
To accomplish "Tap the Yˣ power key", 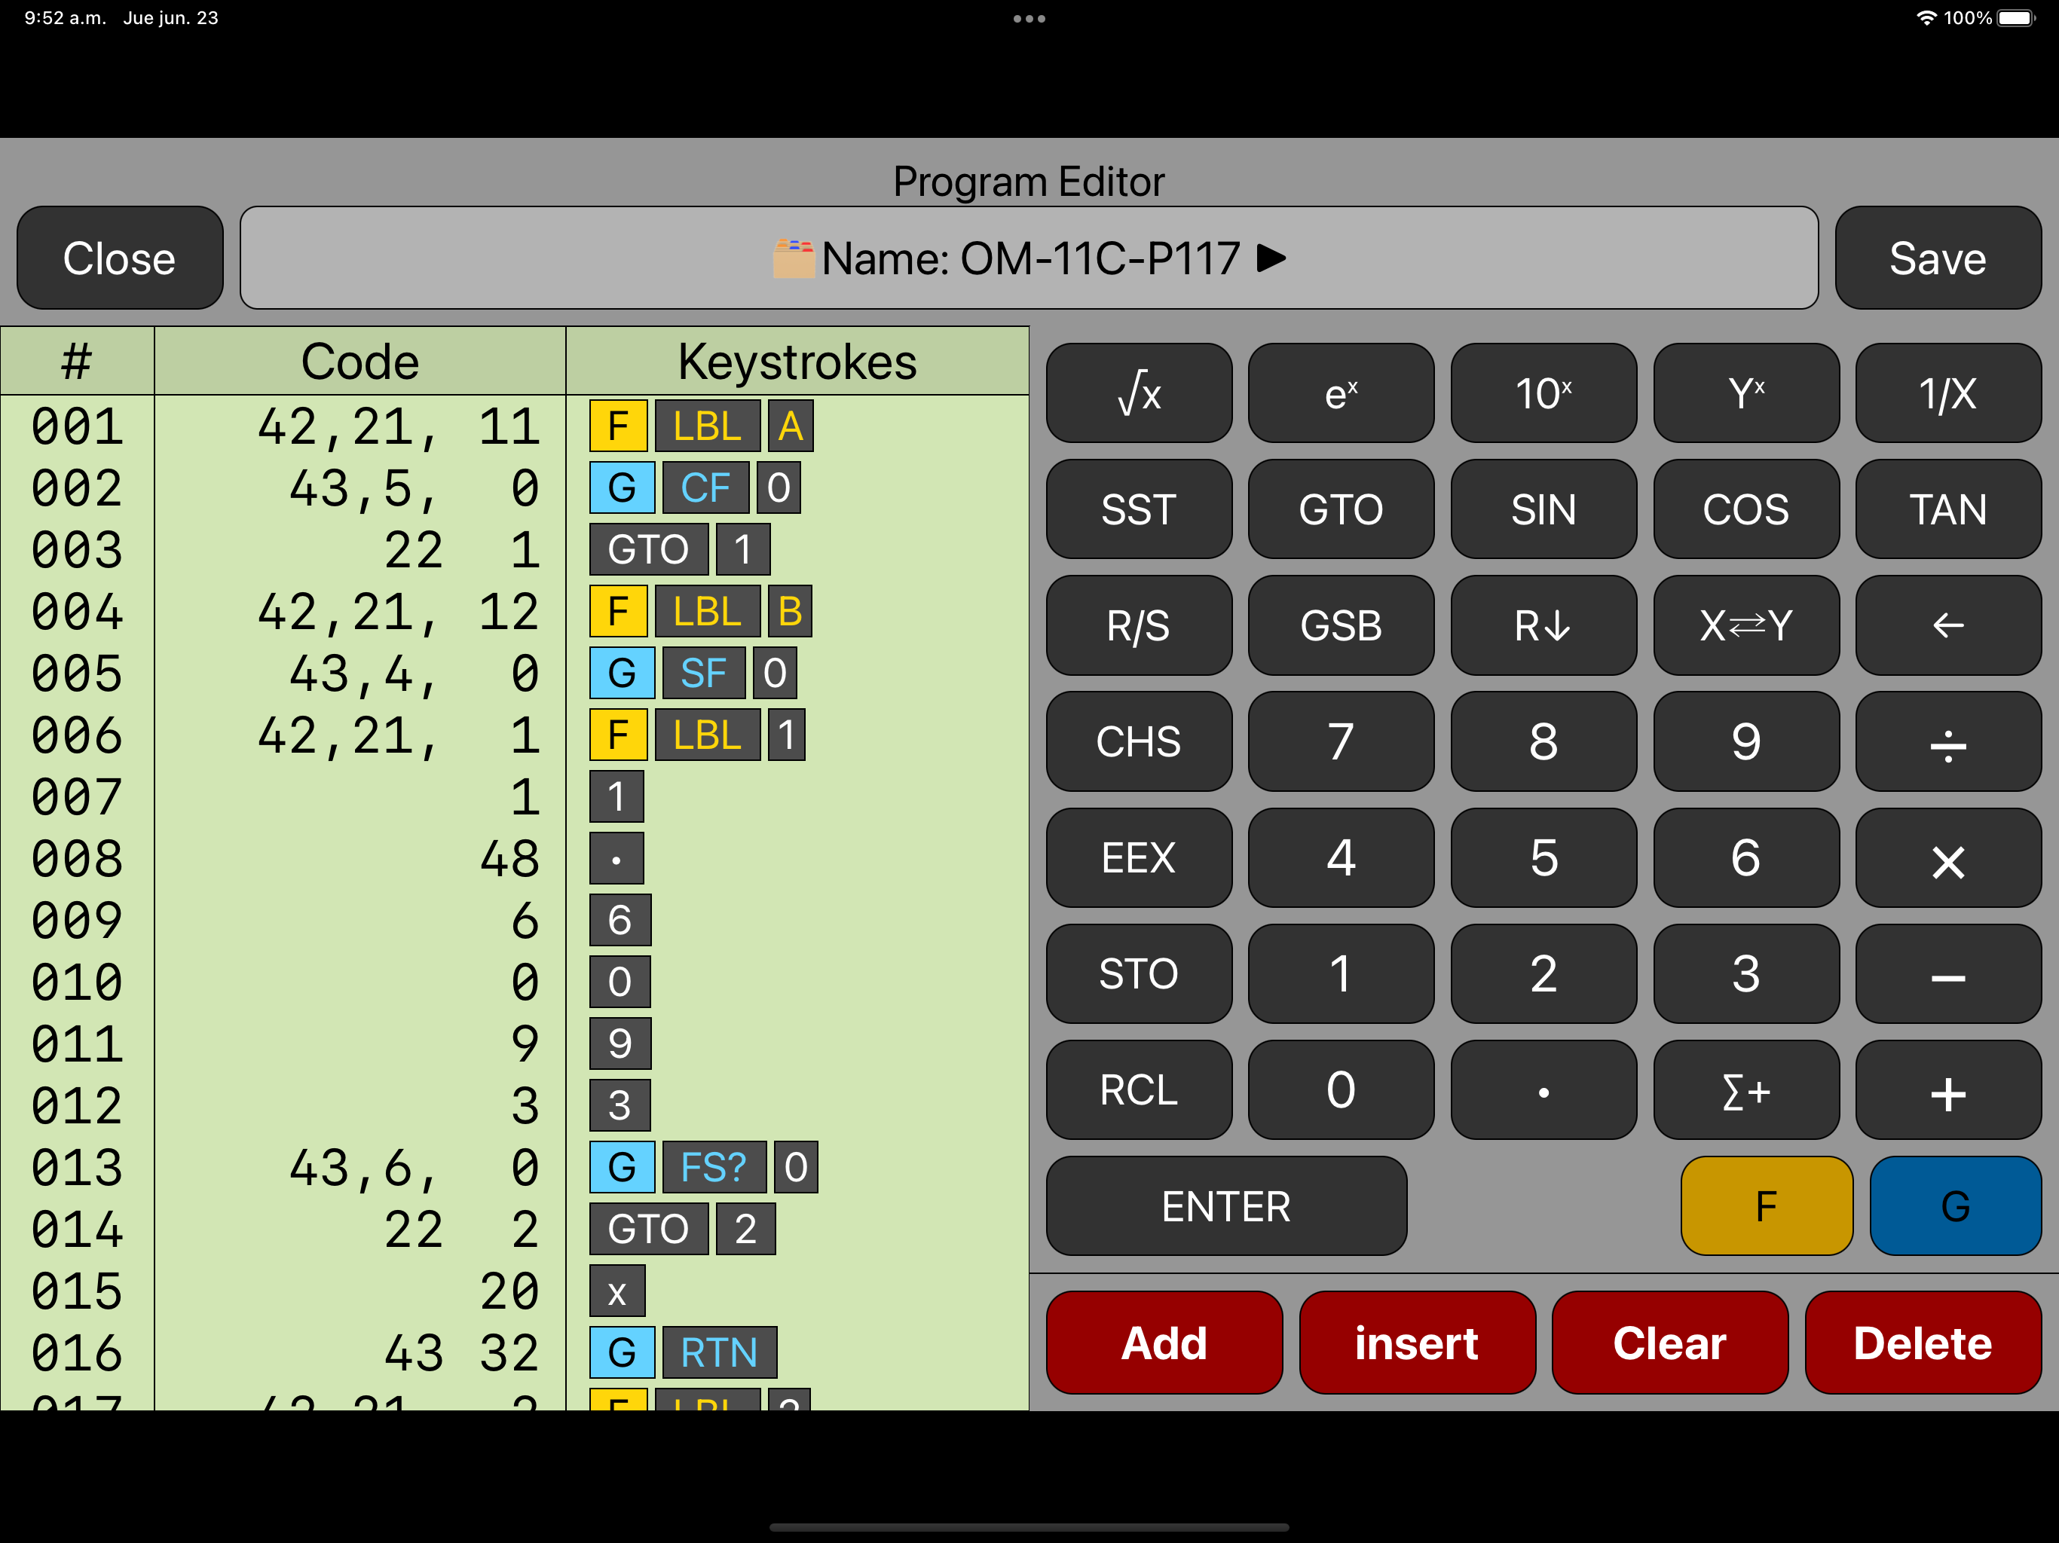I will pyautogui.click(x=1745, y=393).
